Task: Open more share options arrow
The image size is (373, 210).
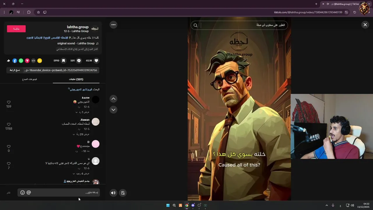Action: tap(8, 61)
